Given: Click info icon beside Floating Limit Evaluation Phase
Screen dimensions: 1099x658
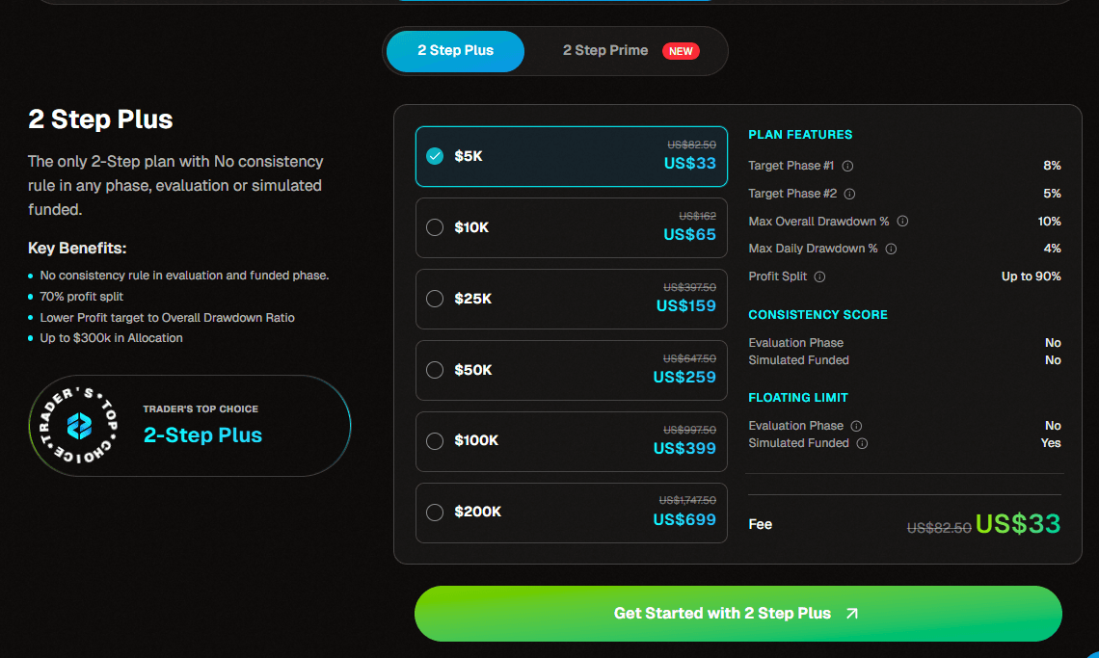Looking at the screenshot, I should pyautogui.click(x=856, y=426).
